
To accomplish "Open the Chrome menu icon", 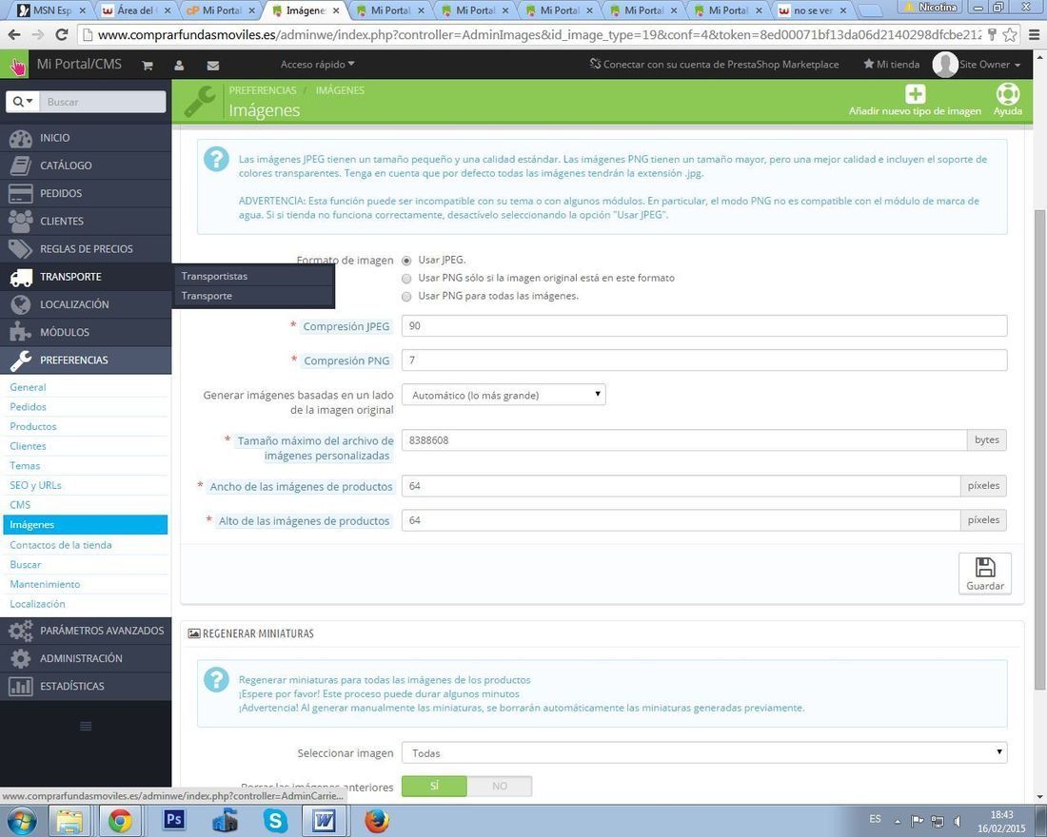I will (1034, 34).
